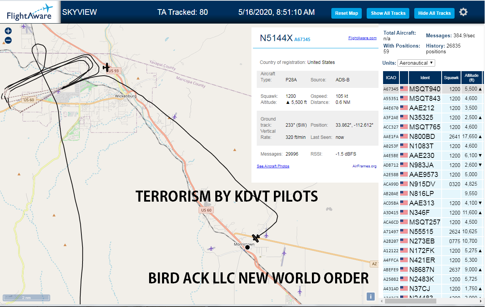This screenshot has height=307, width=485.
Task: Click the airport icon at map top-left
Action: (x=24, y=27)
